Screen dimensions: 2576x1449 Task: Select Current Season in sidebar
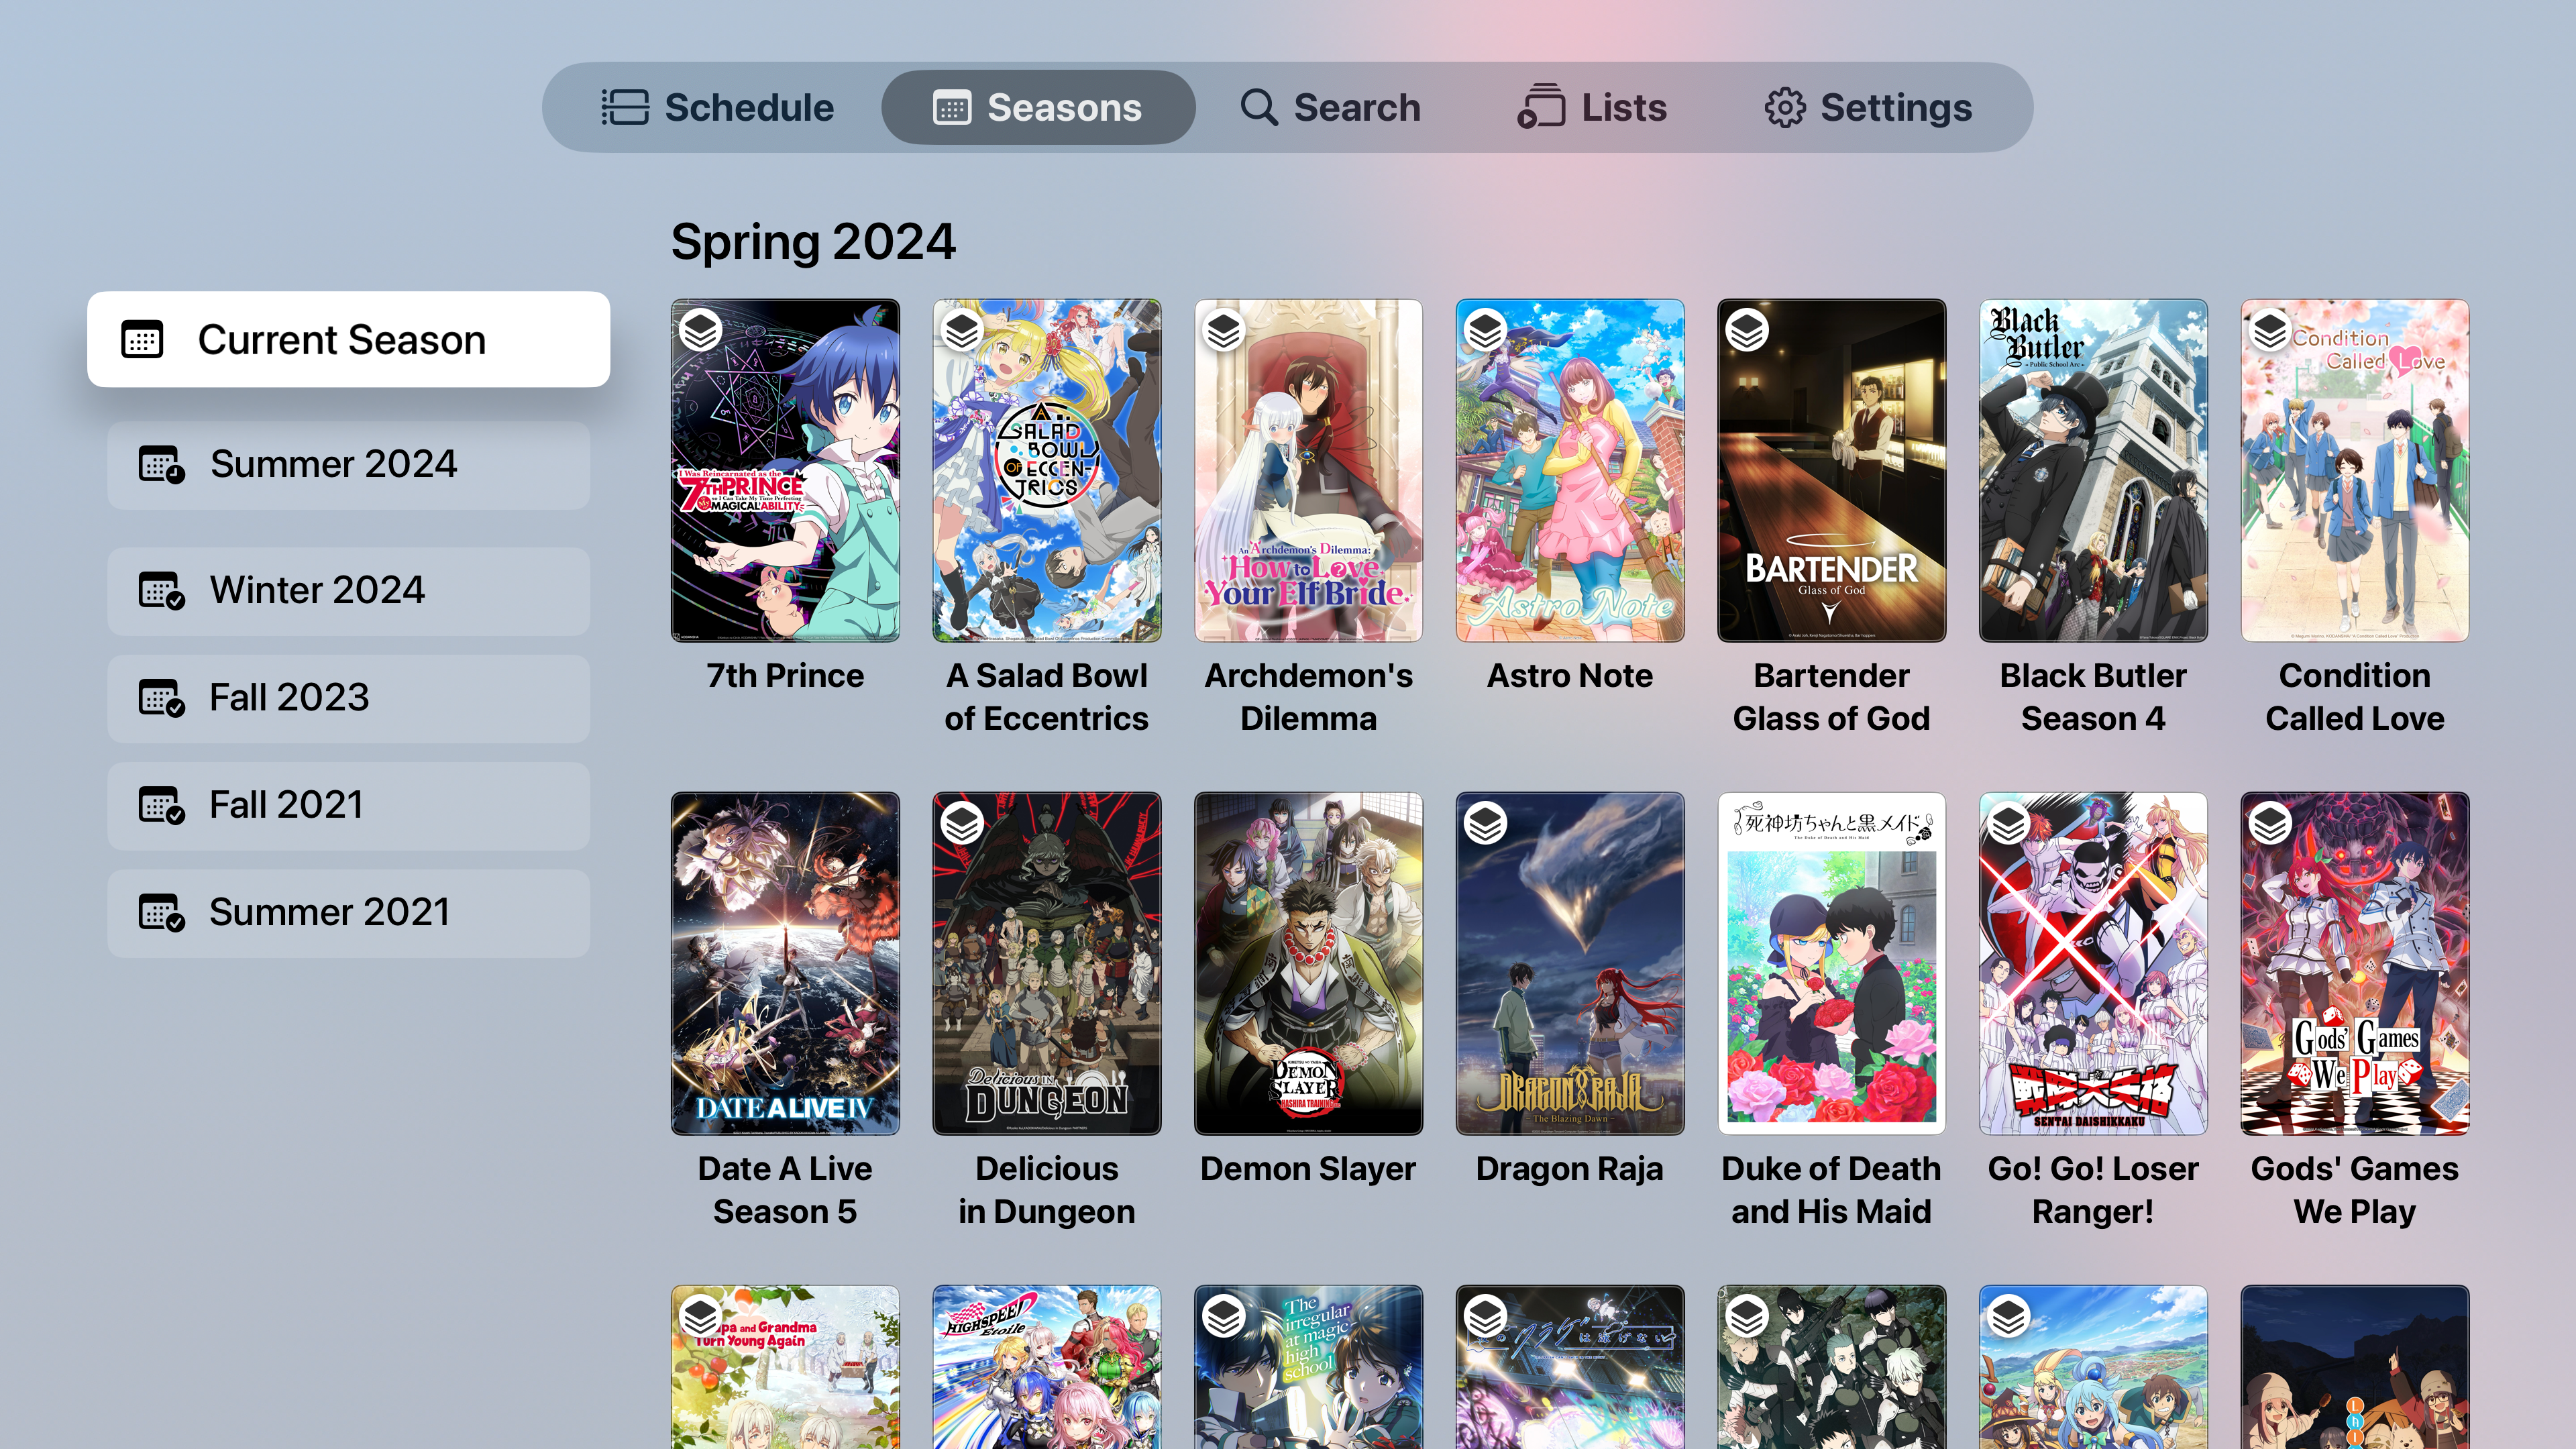coord(349,339)
